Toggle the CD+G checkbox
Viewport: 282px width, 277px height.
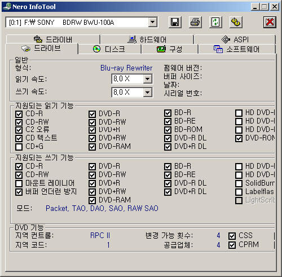(x=19, y=147)
